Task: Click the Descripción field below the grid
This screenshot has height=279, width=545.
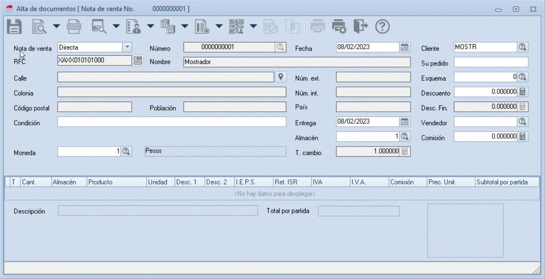Action: point(158,211)
